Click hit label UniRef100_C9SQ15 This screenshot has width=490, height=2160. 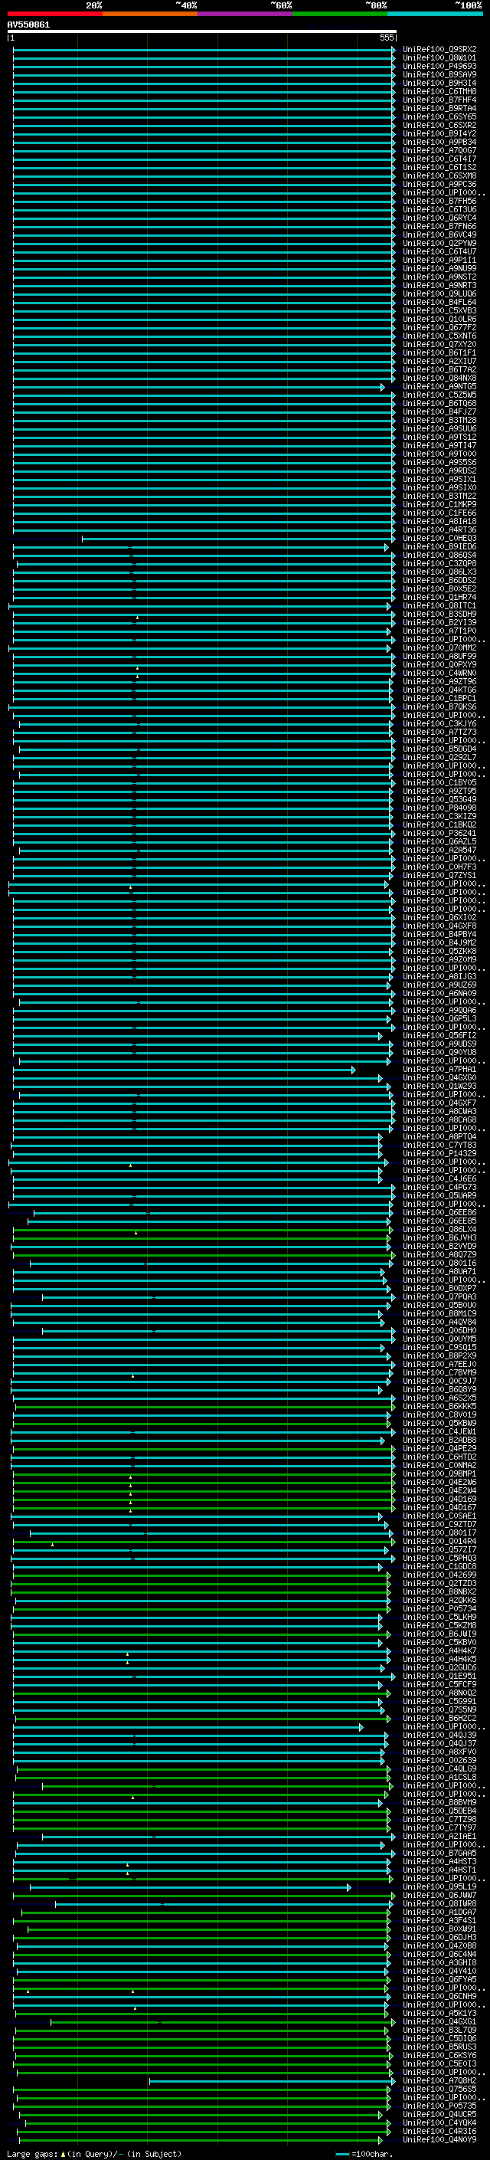tap(439, 1346)
